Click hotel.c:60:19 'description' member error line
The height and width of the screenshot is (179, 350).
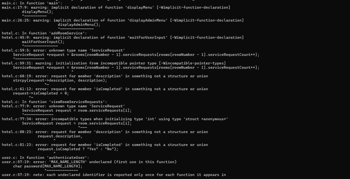coord(105,76)
